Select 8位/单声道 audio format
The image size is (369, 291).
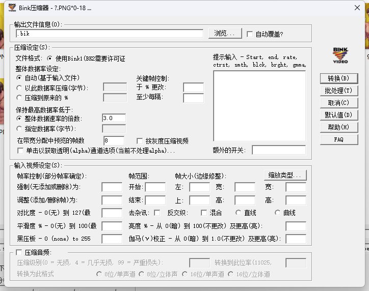[x=99, y=274]
